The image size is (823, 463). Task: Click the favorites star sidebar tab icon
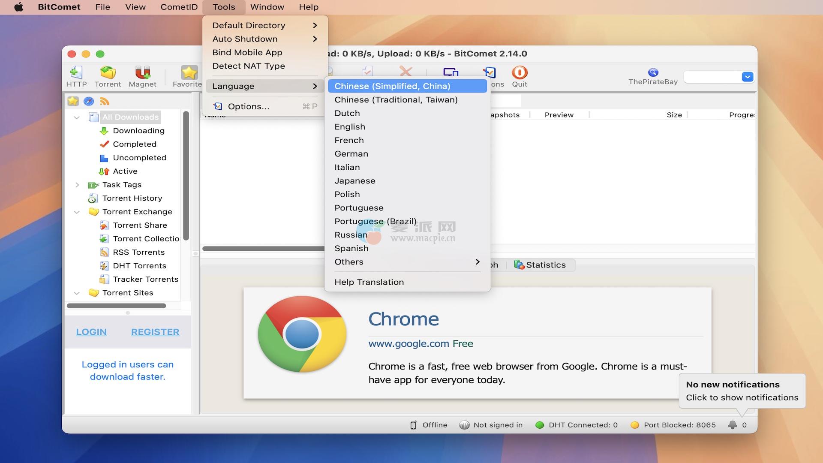[x=73, y=101]
